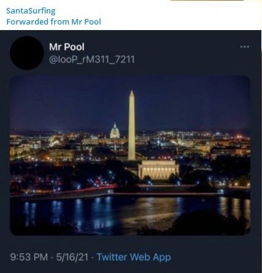
Task: Click the 9:53 PM tweet timestamp
Action: pyautogui.click(x=29, y=257)
